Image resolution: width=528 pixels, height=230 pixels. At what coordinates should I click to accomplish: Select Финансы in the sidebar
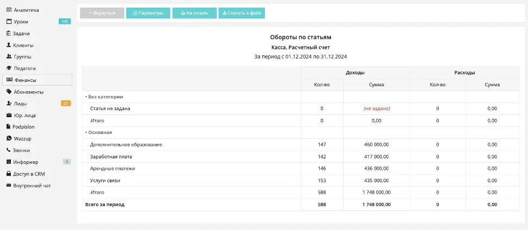pyautogui.click(x=37, y=80)
